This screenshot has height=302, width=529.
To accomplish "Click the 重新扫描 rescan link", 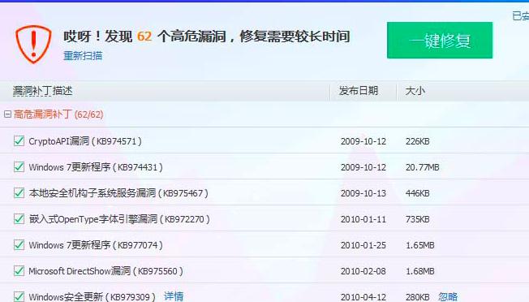I will click(83, 56).
